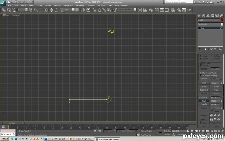The width and height of the screenshot is (225, 141).
Task: Click the Bind to Space Warp tool
Action: coord(13,10)
